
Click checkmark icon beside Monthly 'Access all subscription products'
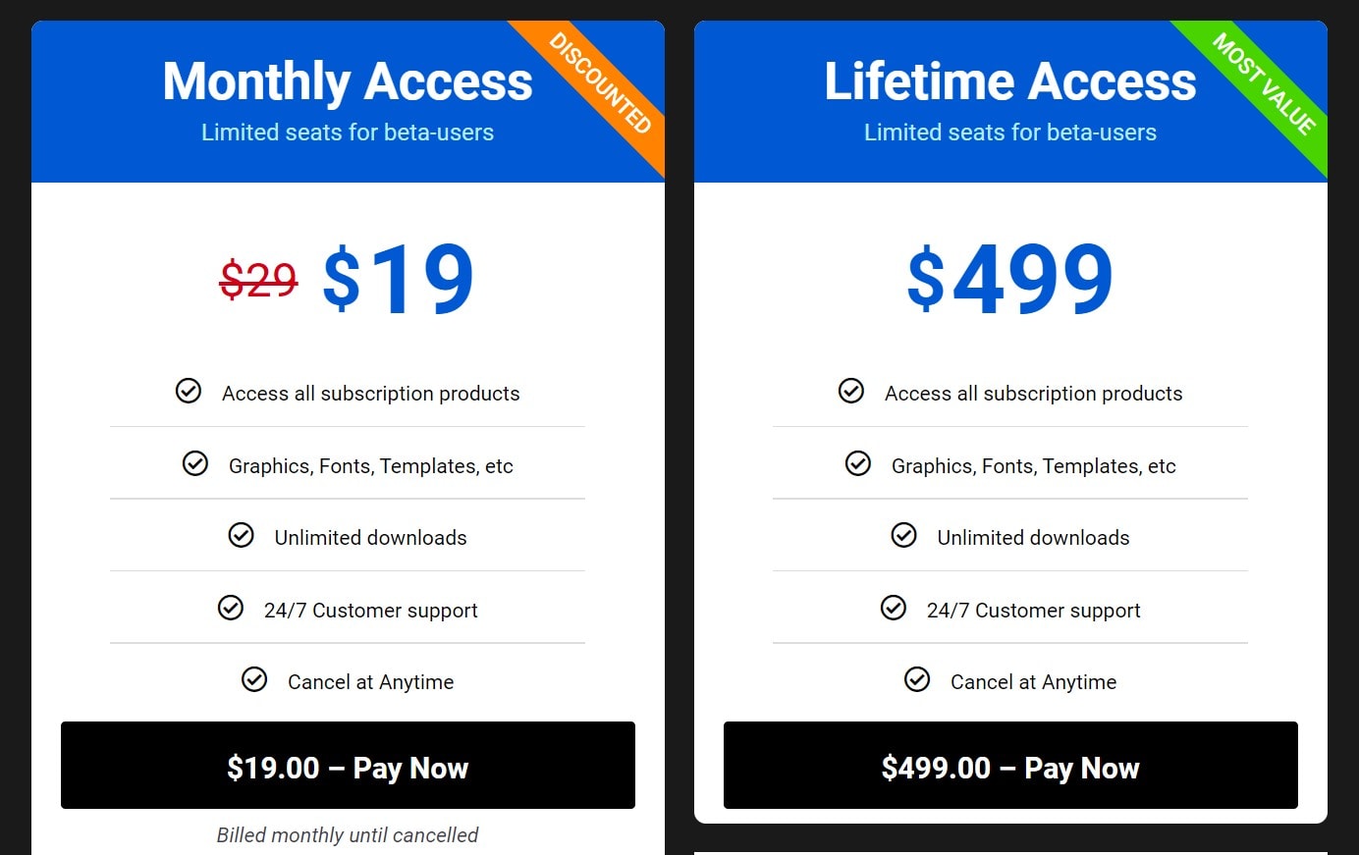pos(189,391)
